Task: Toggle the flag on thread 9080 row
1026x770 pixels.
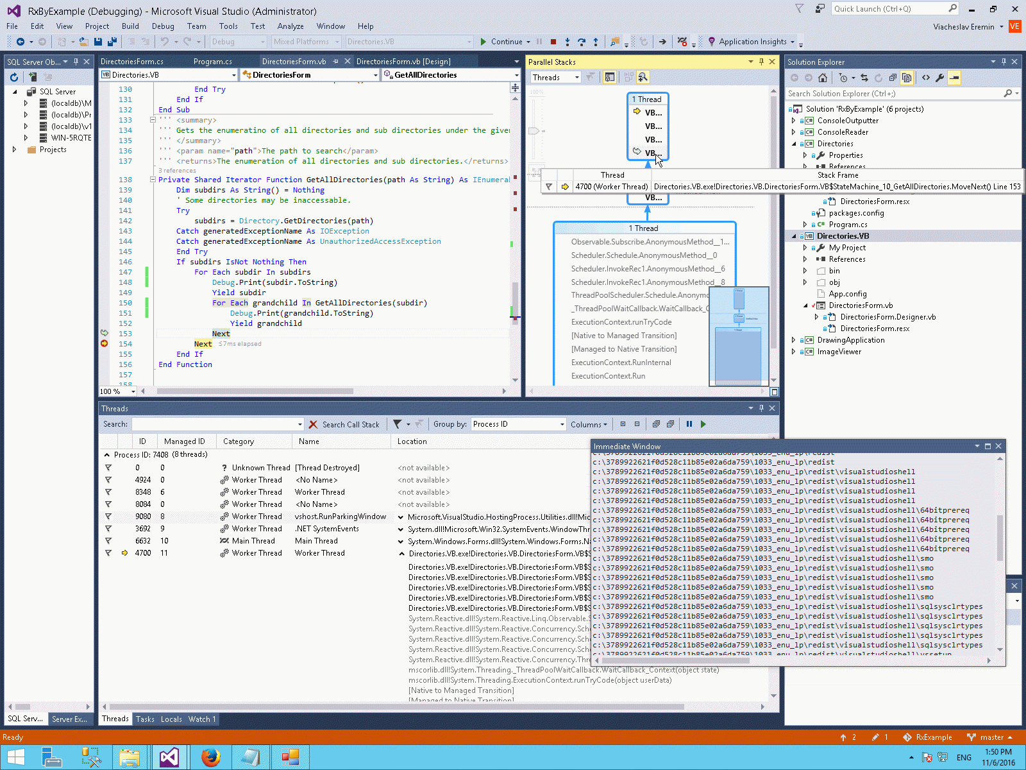Action: (x=108, y=517)
